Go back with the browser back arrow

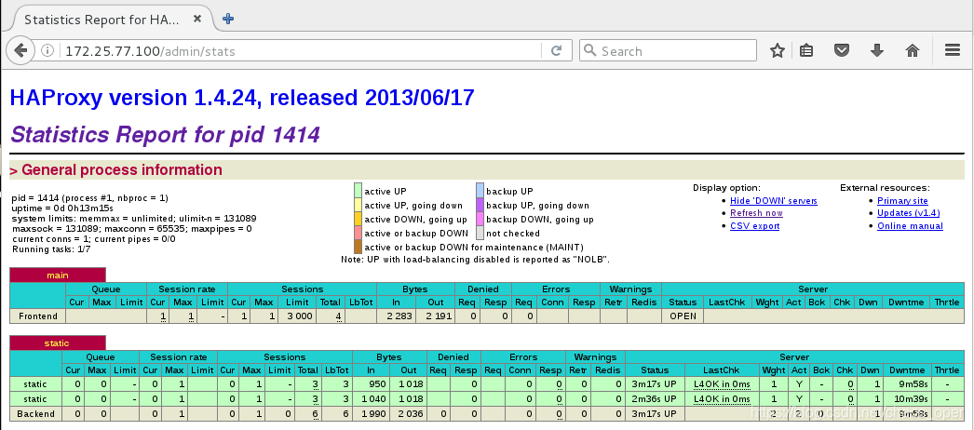coord(20,51)
